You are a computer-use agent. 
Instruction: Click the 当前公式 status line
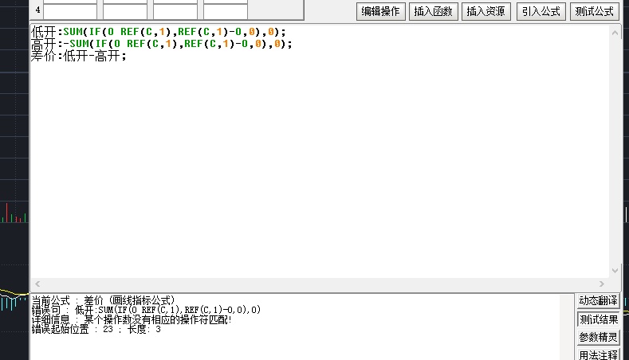coord(104,300)
